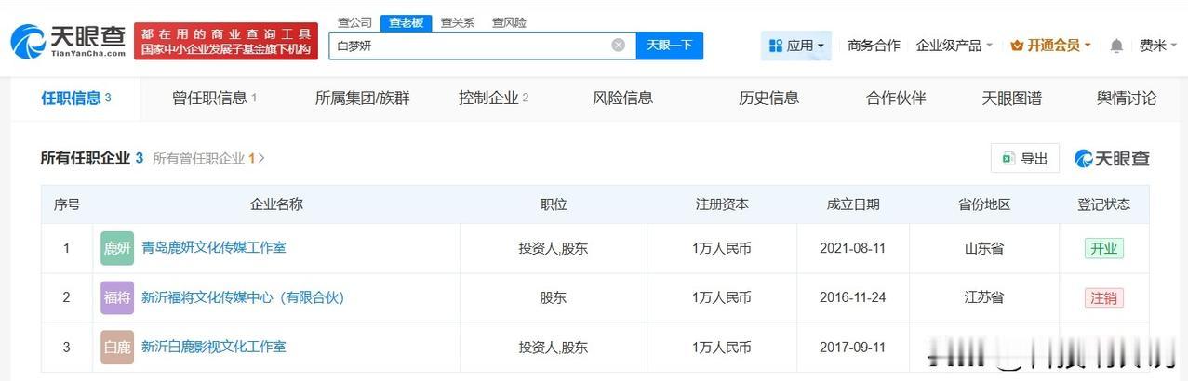Viewport: 1188px width, 381px height.
Task: Select the 鹿妍 company logo thumbnail
Action: click(117, 248)
